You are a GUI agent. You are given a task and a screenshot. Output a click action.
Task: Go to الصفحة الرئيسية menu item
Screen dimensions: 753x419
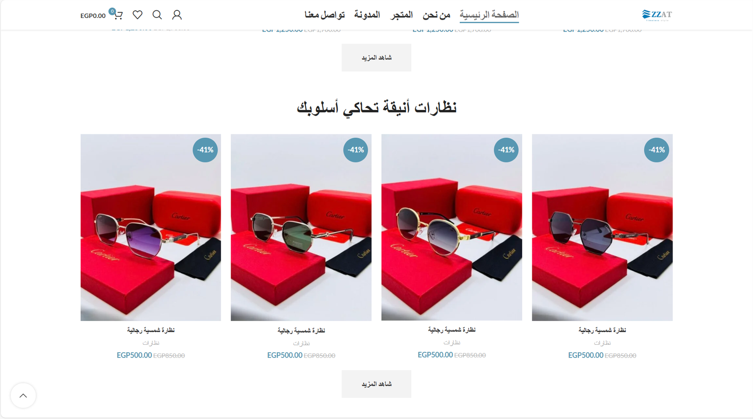(x=489, y=15)
